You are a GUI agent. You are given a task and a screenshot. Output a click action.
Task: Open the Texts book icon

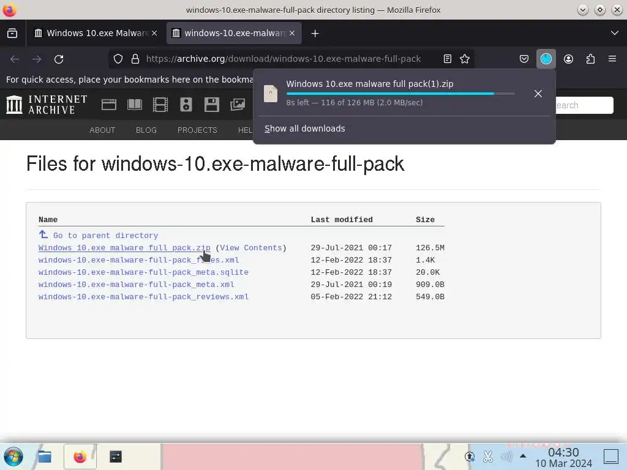pos(135,105)
